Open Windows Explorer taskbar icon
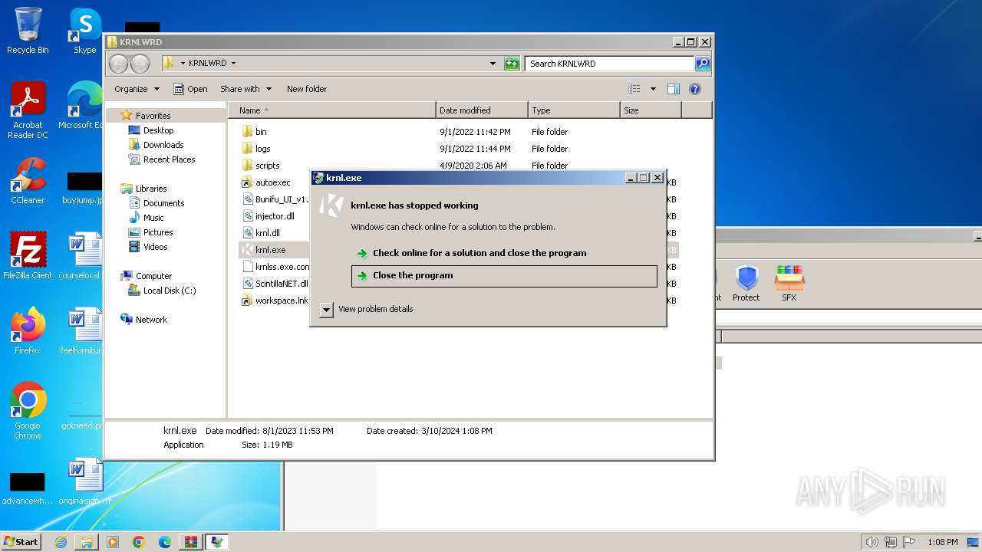The width and height of the screenshot is (982, 552). click(87, 542)
